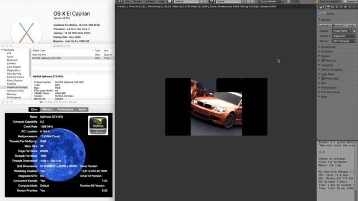Toggle the lock interface icon beside Display
Image resolution: width=358 pixels, height=201 pixels.
[x=354, y=31]
